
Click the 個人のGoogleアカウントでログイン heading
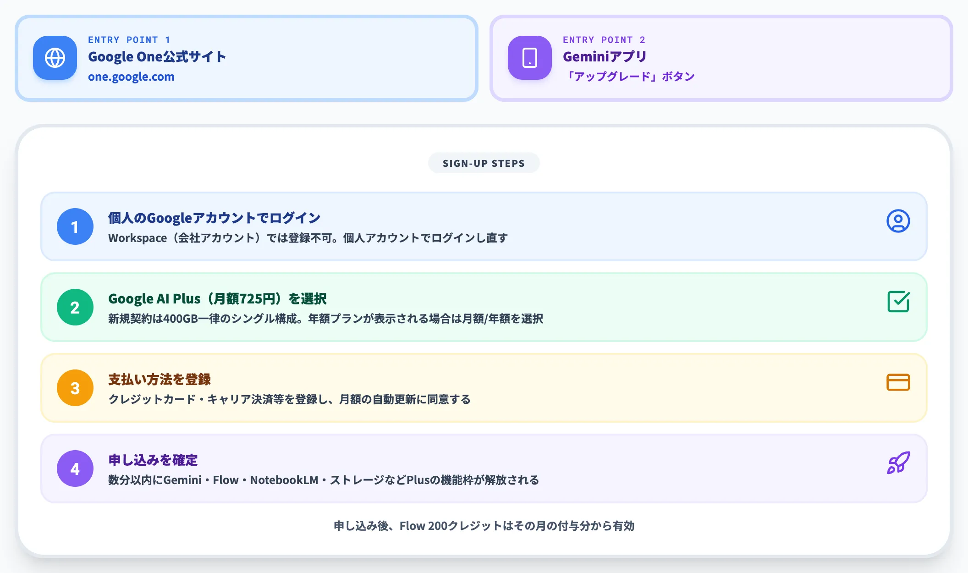[x=214, y=218]
